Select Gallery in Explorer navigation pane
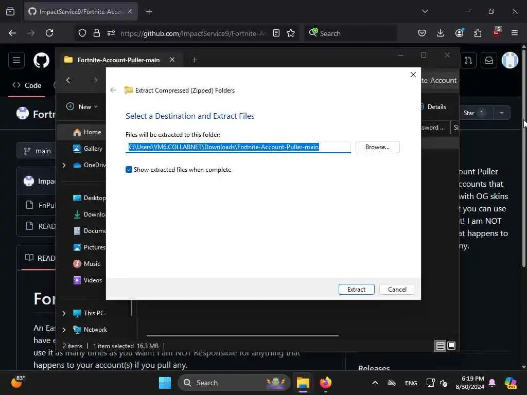The width and height of the screenshot is (527, 395). point(87,149)
